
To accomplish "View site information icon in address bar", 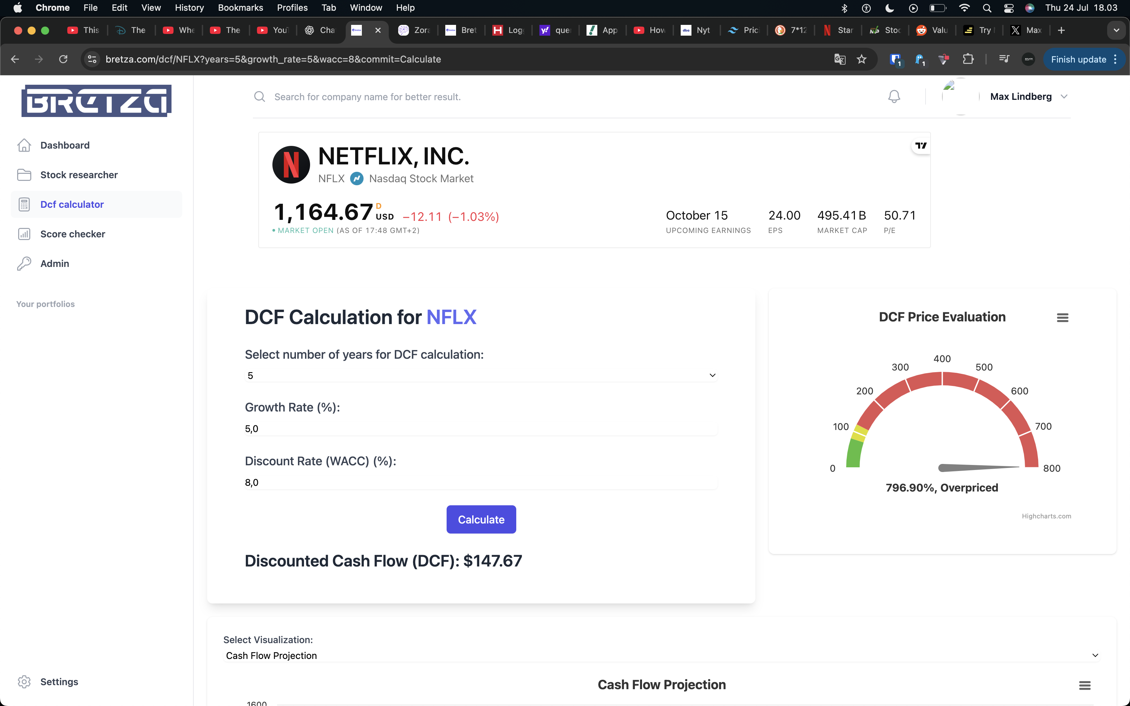I will pos(92,59).
